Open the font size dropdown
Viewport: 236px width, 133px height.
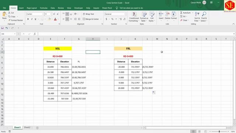coord(51,14)
